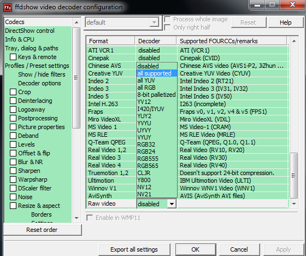Choose RGB32 from the list
Viewport: 306px width, 256px height.
157,144
